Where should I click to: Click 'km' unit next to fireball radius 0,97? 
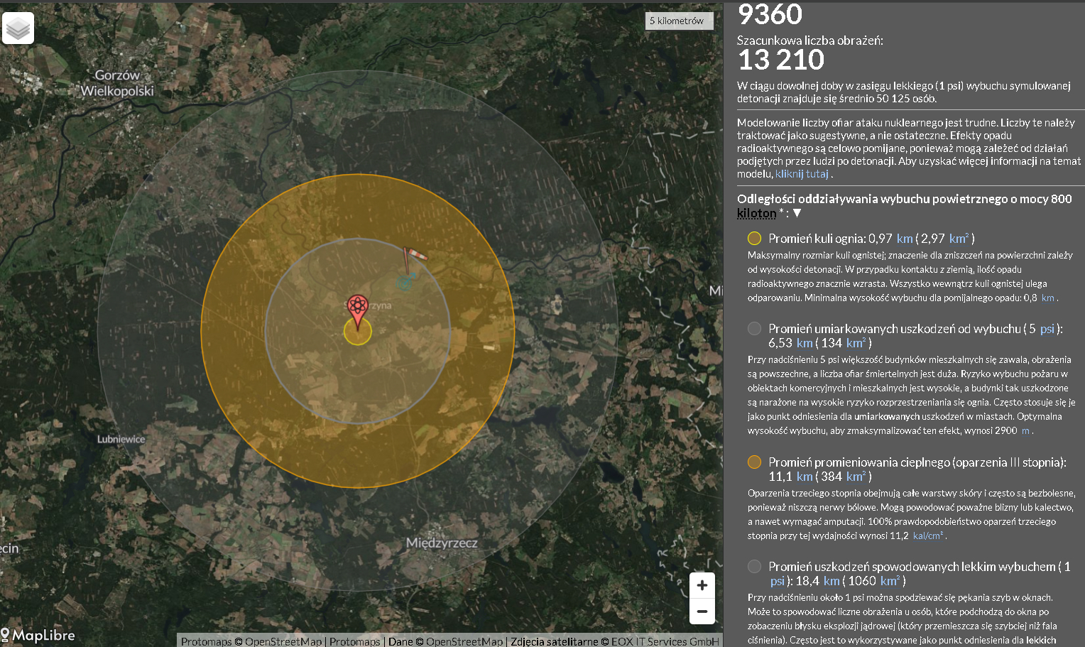coord(905,239)
